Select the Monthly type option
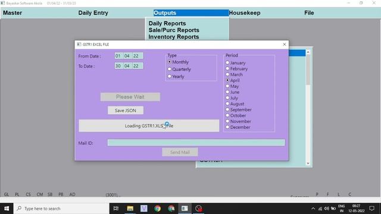 pyautogui.click(x=178, y=62)
